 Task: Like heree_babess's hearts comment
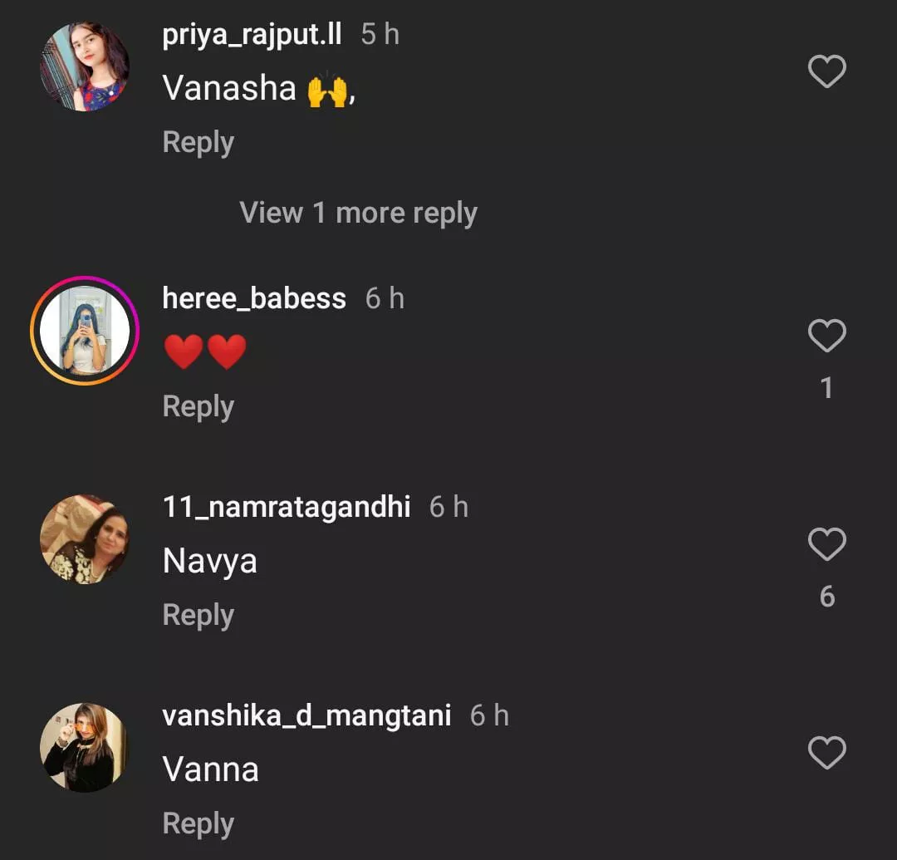point(826,337)
